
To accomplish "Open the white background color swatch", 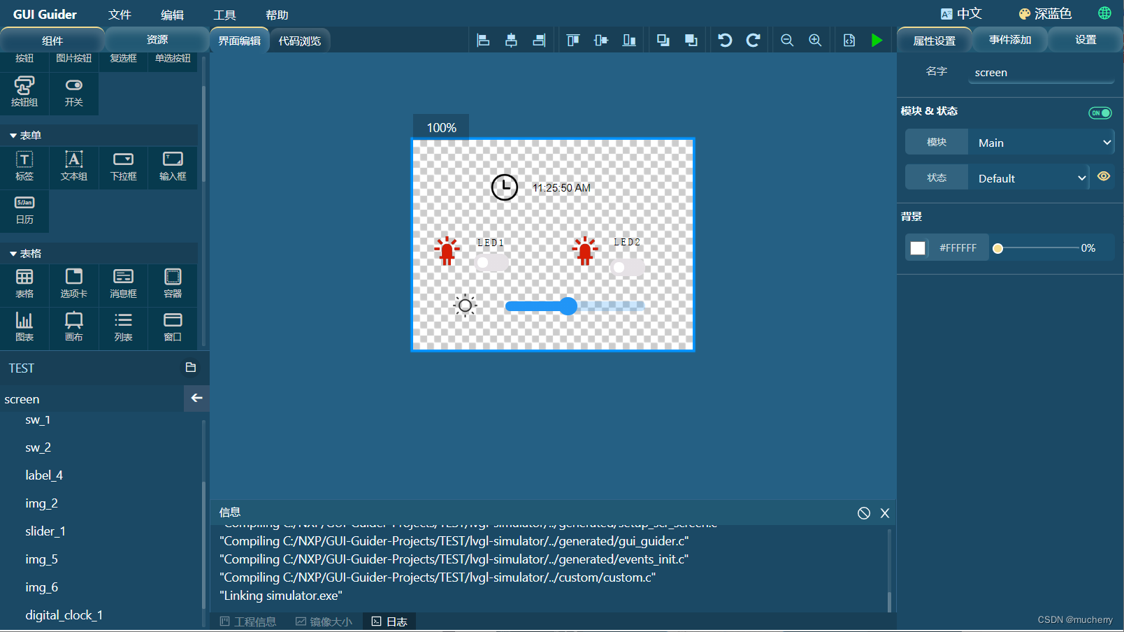I will (x=918, y=248).
